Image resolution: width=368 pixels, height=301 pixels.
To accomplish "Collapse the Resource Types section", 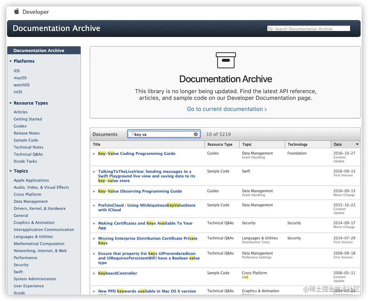I will tap(11, 103).
